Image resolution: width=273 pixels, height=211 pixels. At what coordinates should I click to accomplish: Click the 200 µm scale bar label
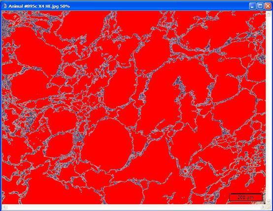tap(245, 197)
